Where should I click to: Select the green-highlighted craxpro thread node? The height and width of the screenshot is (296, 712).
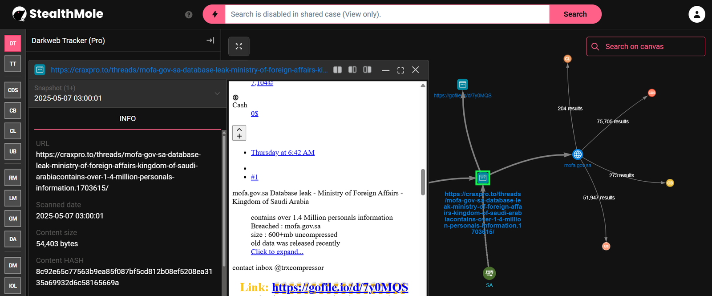point(483,178)
